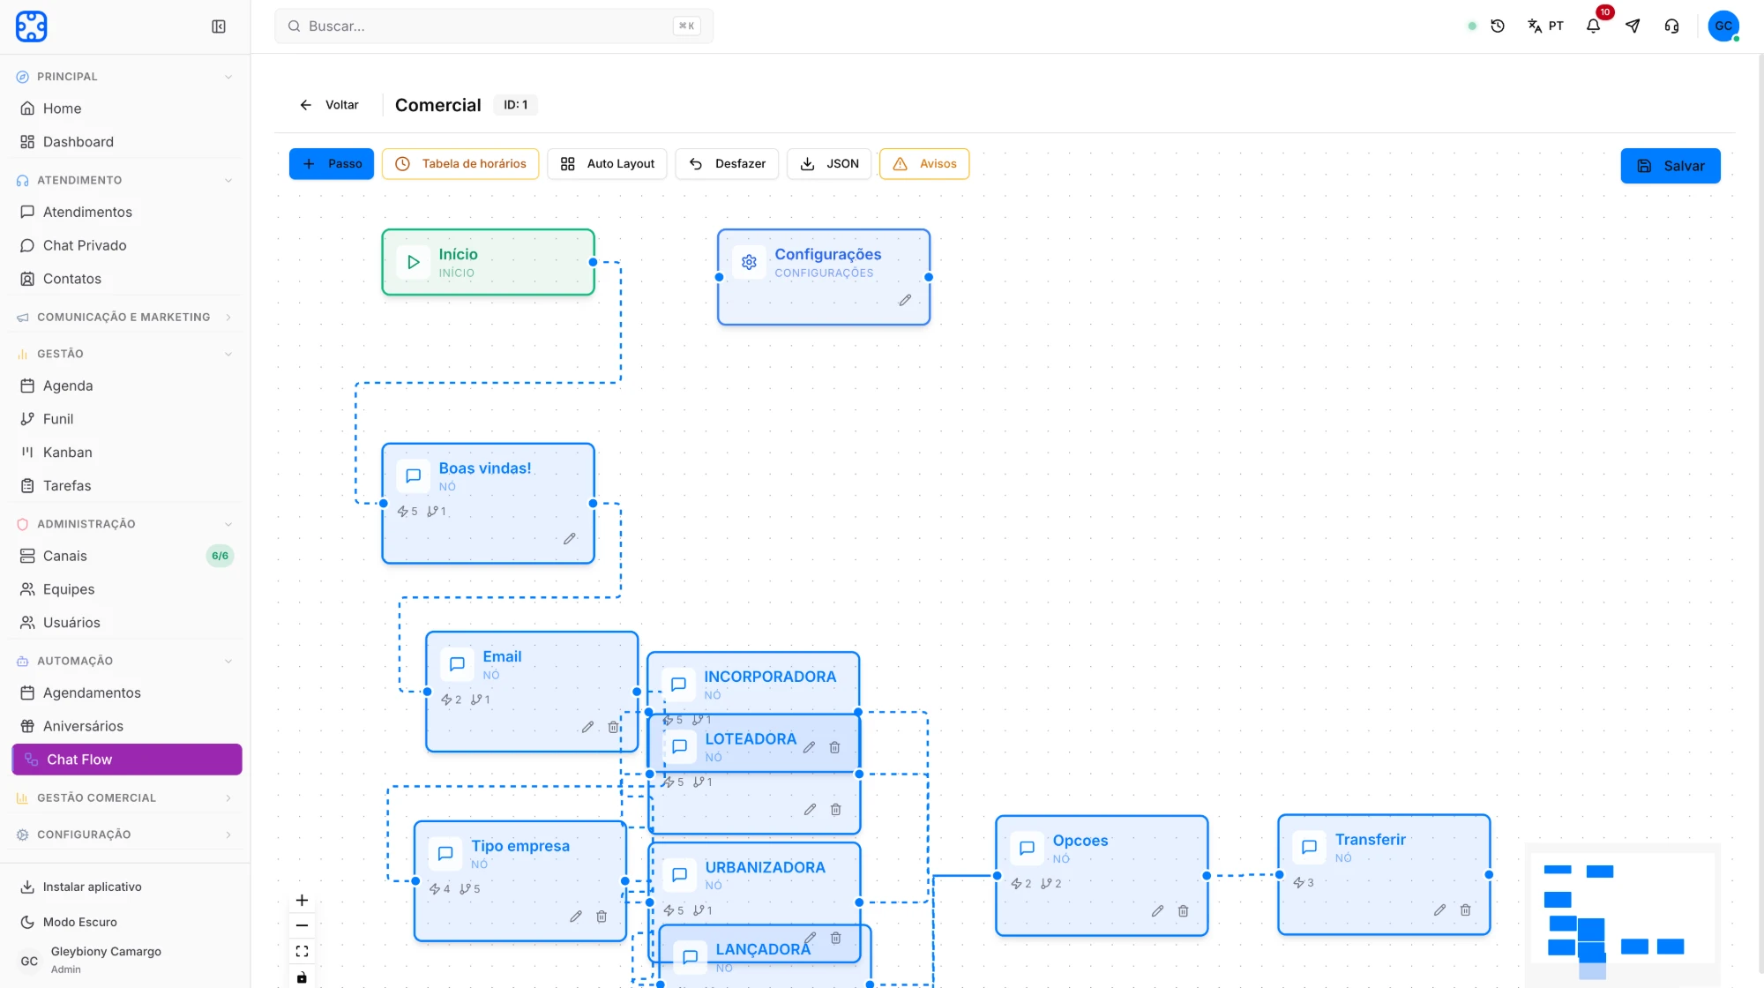The width and height of the screenshot is (1764, 988).
Task: Fit view of the flow canvas
Action: [302, 951]
